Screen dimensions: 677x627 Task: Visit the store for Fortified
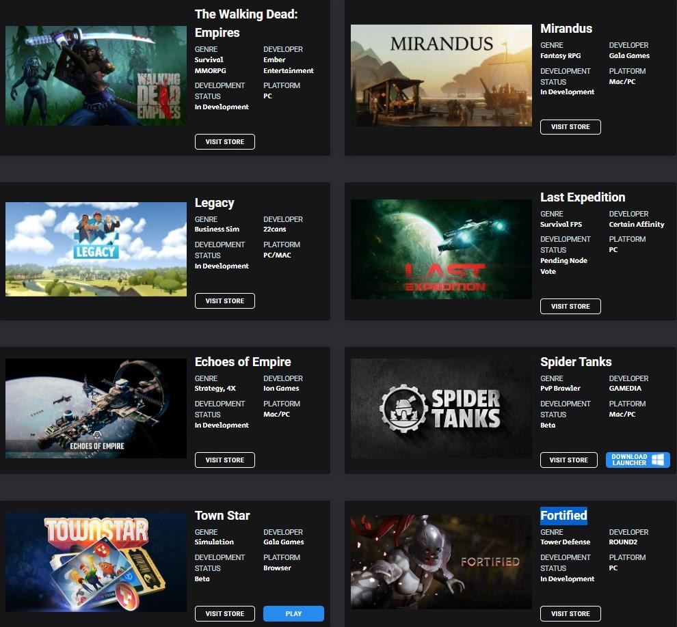point(570,613)
